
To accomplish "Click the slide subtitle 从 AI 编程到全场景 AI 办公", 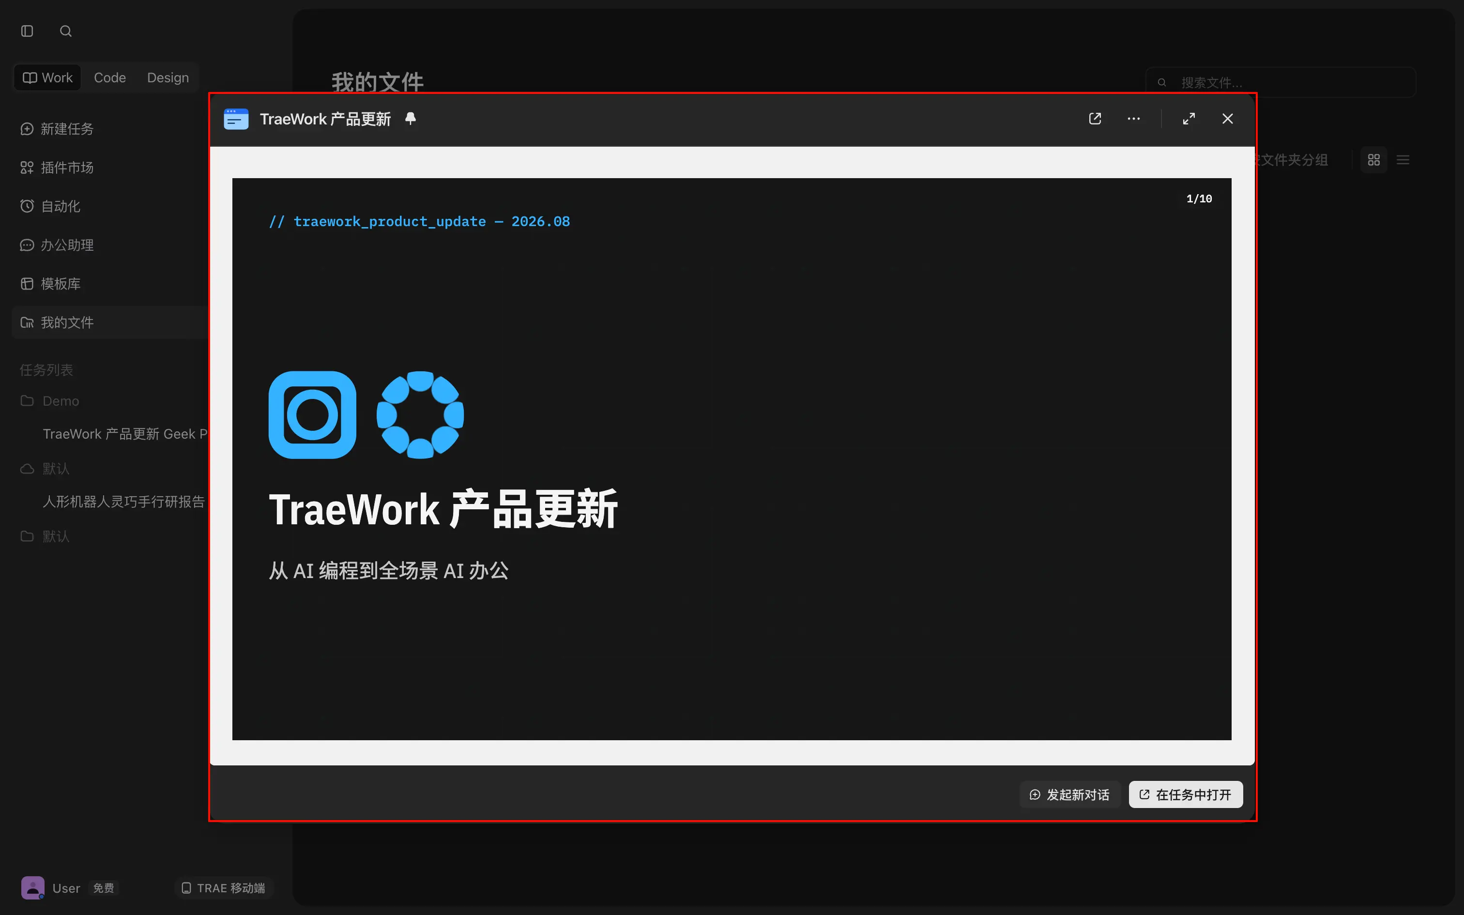I will point(388,571).
